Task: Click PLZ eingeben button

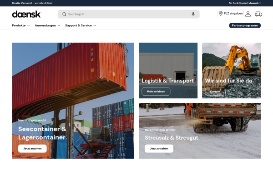Action: point(230,13)
